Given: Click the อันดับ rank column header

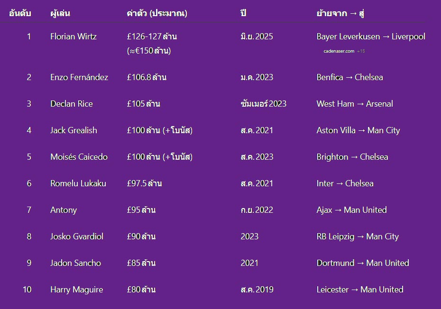Looking at the screenshot, I should pyautogui.click(x=20, y=13).
